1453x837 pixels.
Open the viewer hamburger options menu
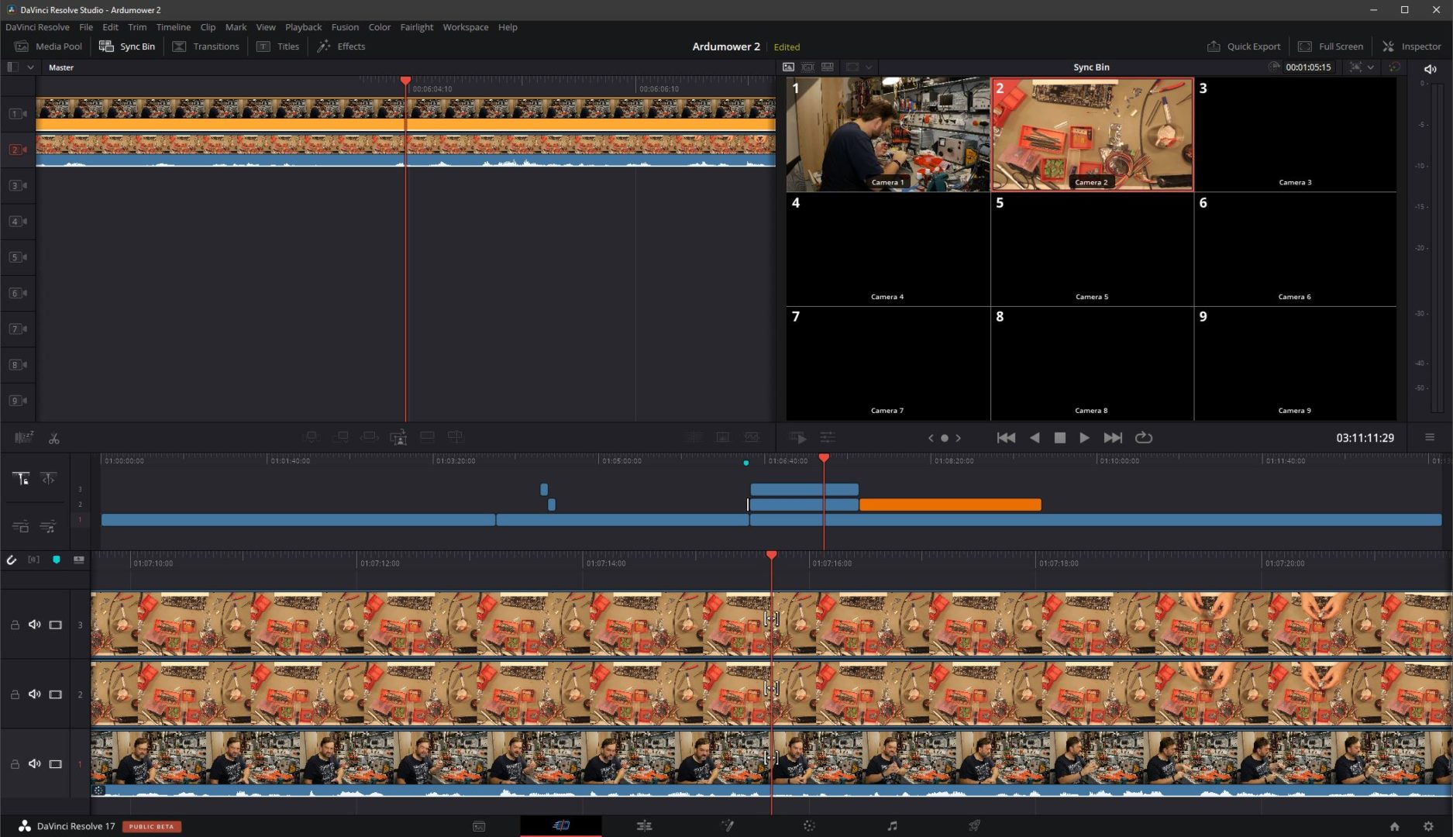point(1430,438)
